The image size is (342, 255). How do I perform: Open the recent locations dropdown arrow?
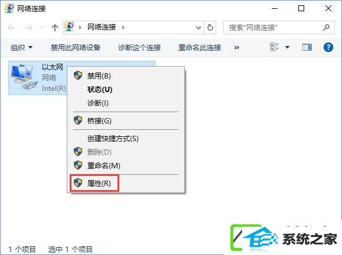coord(43,28)
